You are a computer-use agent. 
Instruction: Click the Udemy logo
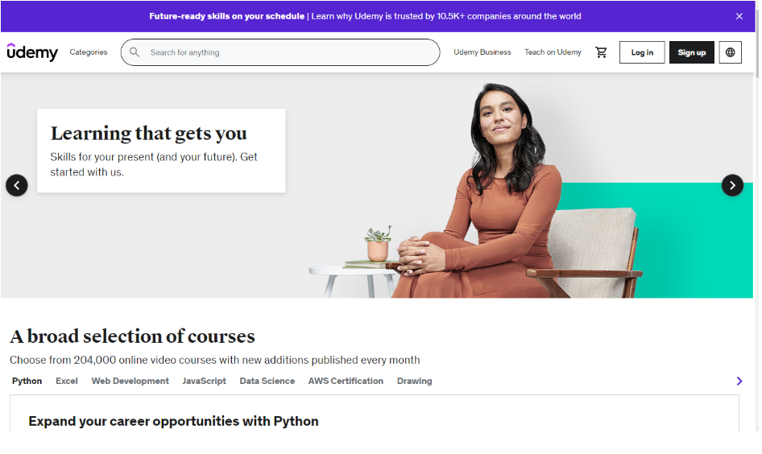point(32,52)
